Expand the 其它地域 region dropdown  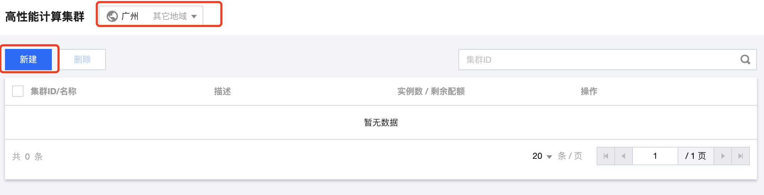[174, 16]
